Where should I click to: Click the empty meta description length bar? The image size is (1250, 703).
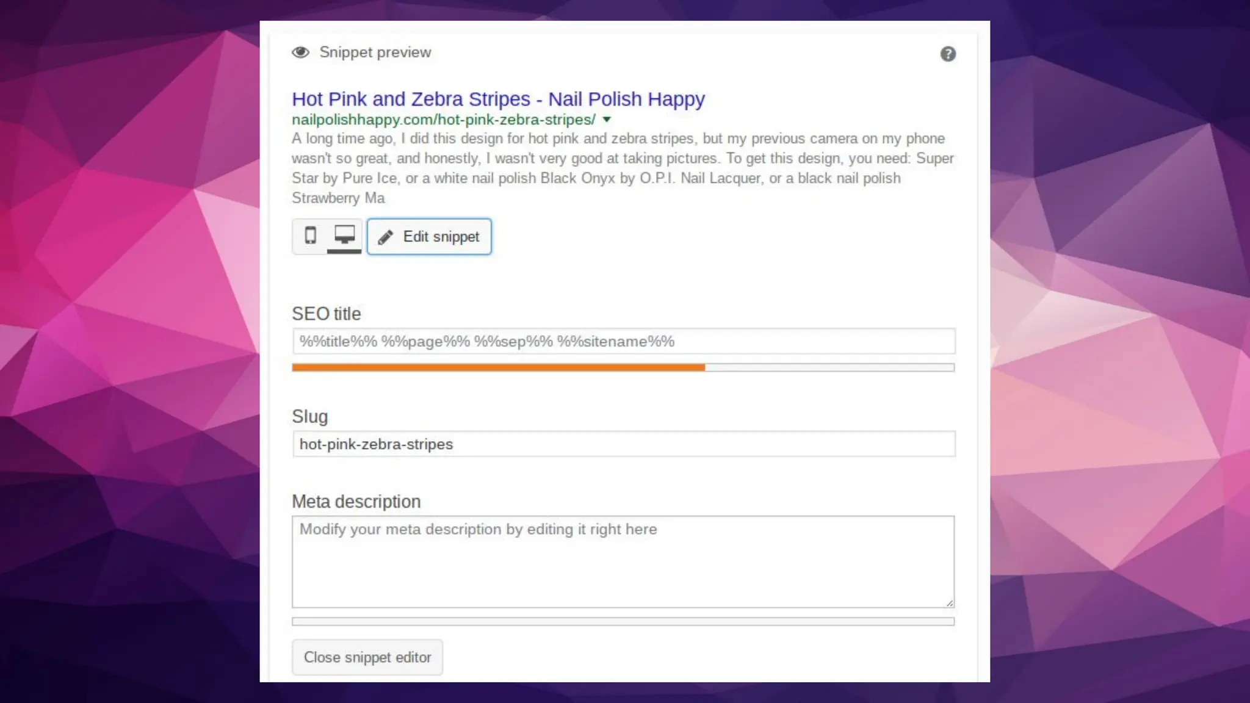point(623,622)
